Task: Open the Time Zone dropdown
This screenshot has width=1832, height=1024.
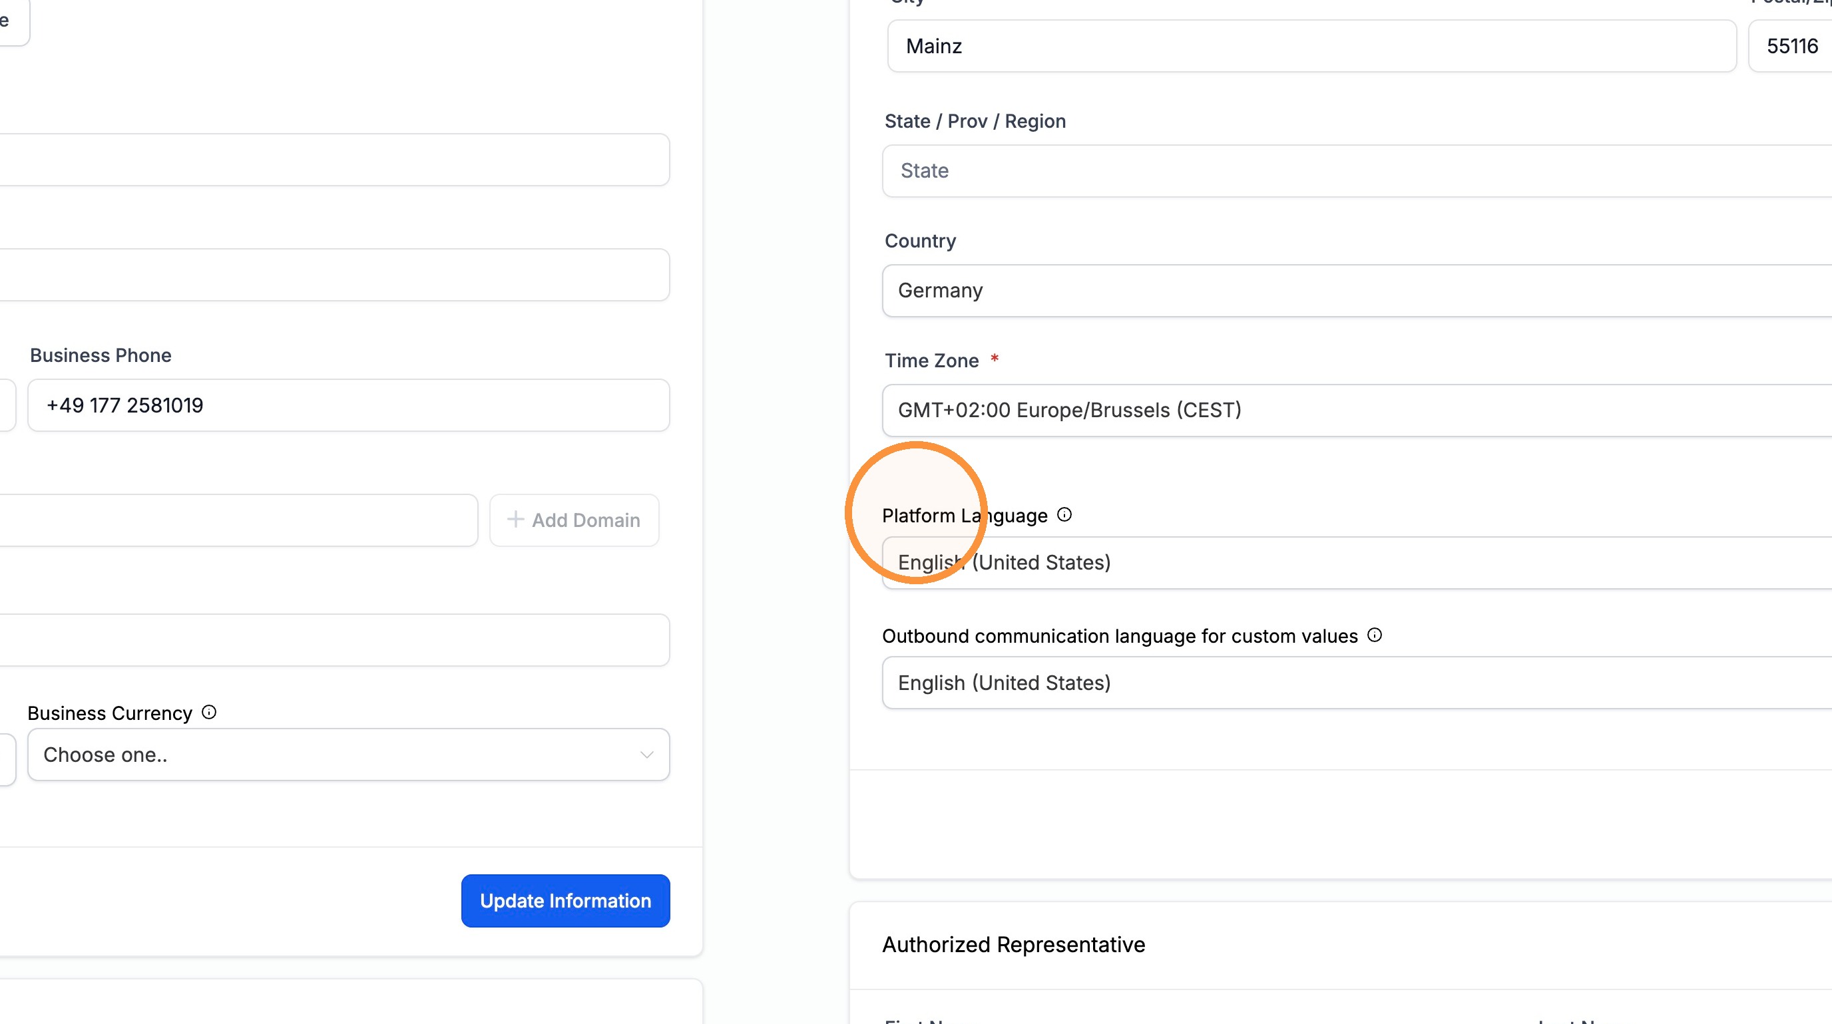Action: (1357, 410)
